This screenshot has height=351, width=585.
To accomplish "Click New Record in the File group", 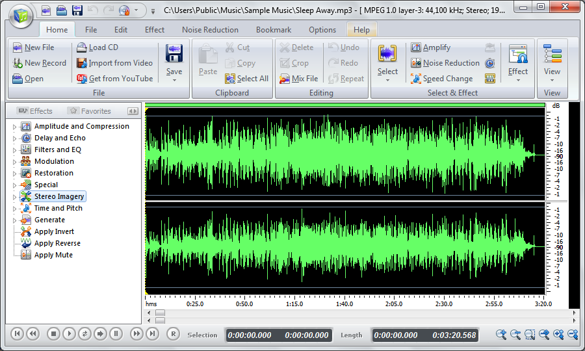I will pyautogui.click(x=40, y=63).
